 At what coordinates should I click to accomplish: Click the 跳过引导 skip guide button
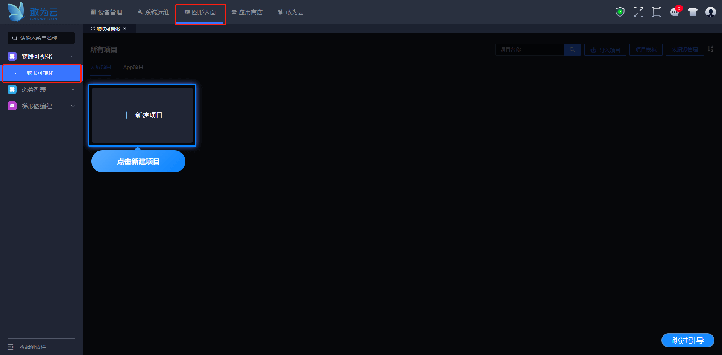click(x=688, y=340)
